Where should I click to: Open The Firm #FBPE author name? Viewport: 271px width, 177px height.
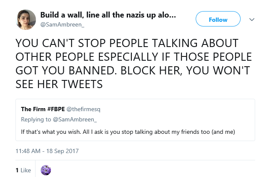click(43, 109)
